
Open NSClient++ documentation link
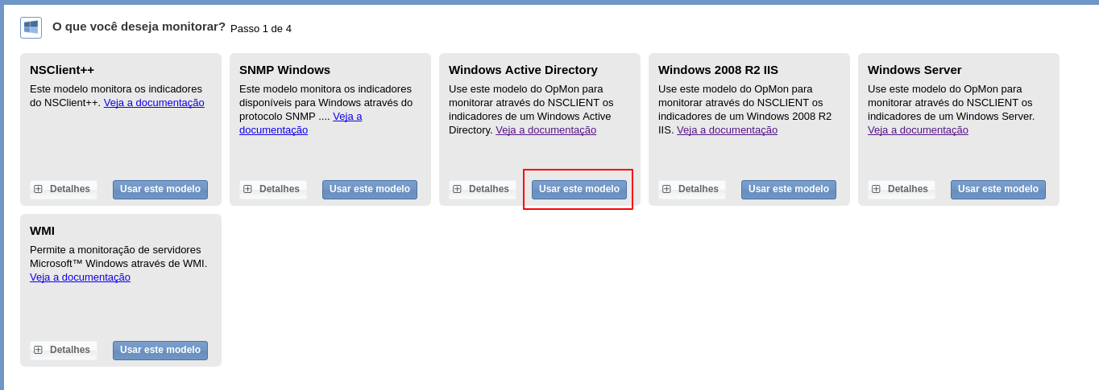[x=154, y=103]
